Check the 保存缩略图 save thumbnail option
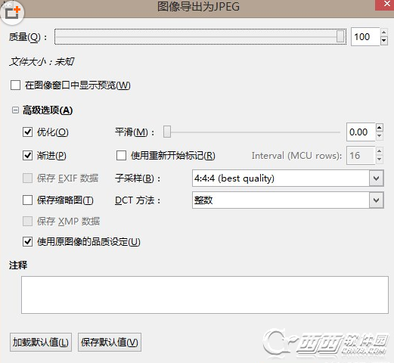This screenshot has height=363, width=394. (x=27, y=200)
